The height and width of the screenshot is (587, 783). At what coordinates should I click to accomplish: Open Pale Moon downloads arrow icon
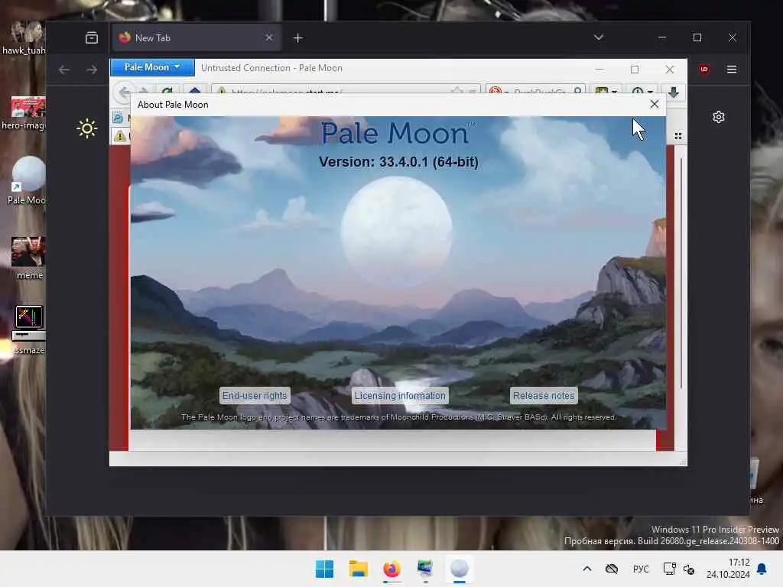(x=673, y=92)
